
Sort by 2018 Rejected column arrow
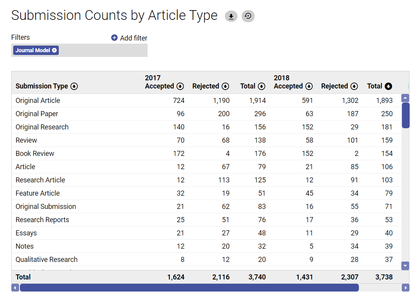coord(354,87)
